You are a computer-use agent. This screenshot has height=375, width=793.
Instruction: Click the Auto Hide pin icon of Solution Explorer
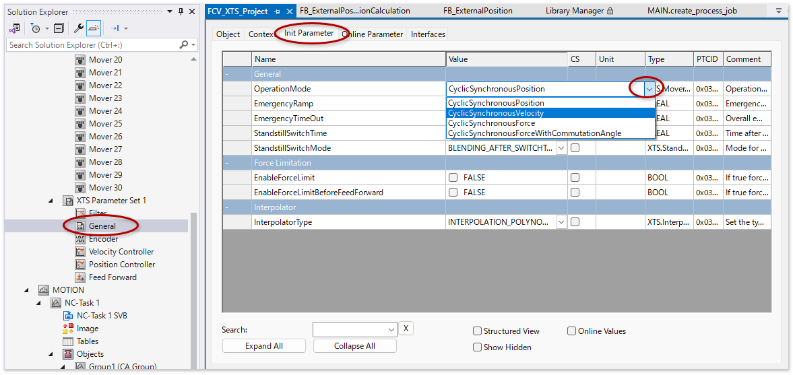coord(181,11)
